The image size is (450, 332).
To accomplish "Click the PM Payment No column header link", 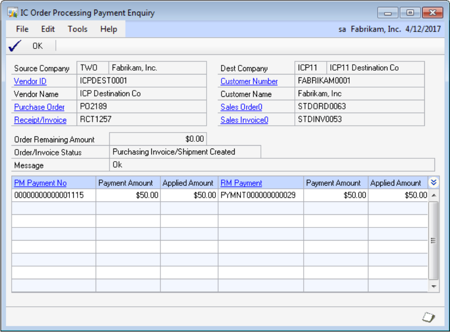I will point(41,183).
